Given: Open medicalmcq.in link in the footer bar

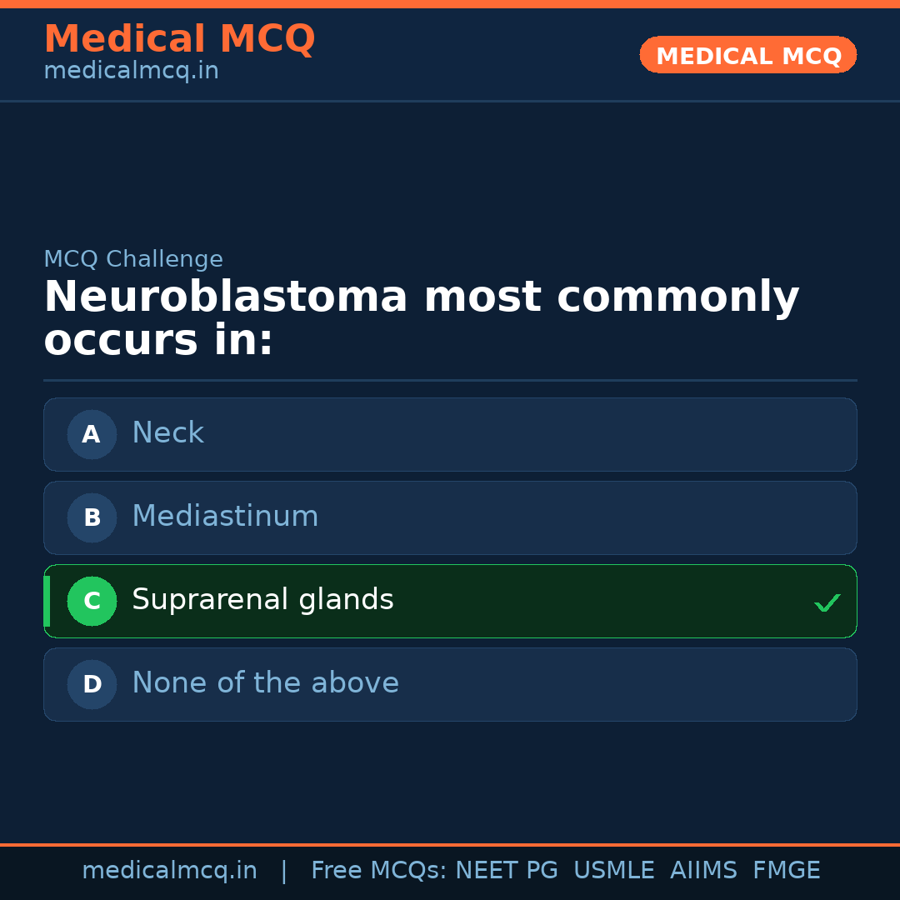Looking at the screenshot, I should (169, 871).
